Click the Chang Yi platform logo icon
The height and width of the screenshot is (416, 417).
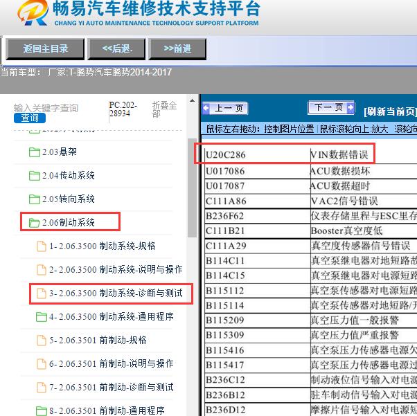33,12
